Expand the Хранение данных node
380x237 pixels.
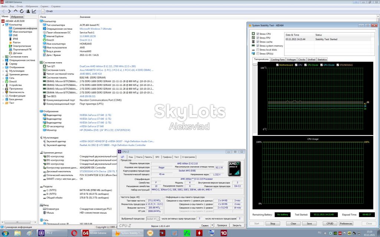point(3,74)
